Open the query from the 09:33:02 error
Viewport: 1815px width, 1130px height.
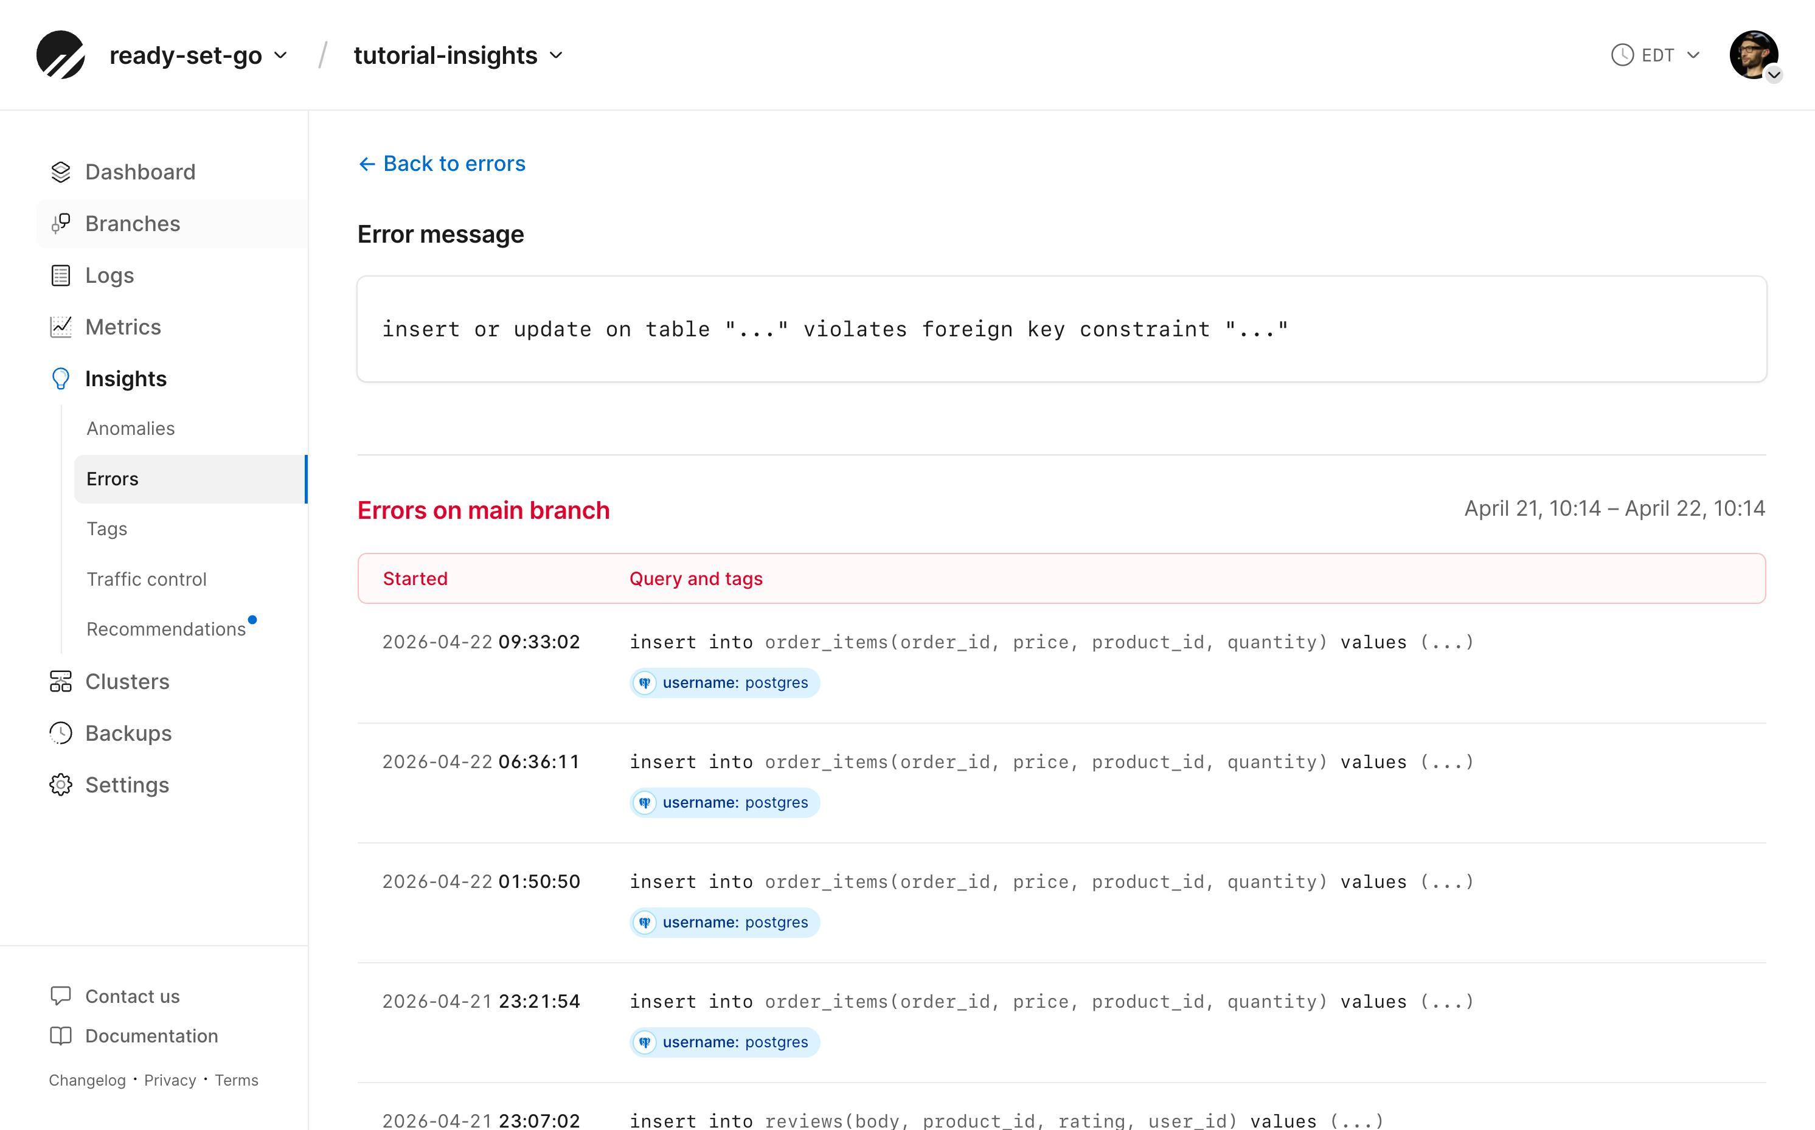click(1051, 642)
